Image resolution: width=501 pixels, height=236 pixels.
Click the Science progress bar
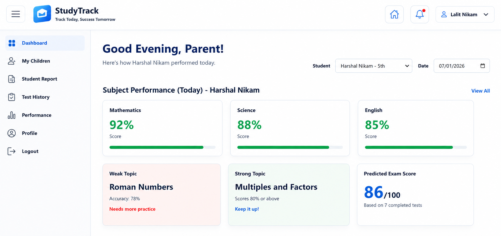click(x=290, y=147)
